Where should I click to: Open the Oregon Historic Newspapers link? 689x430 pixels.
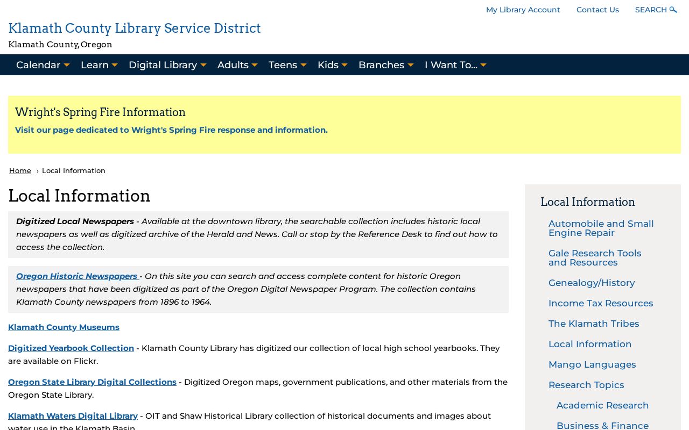coord(77,276)
